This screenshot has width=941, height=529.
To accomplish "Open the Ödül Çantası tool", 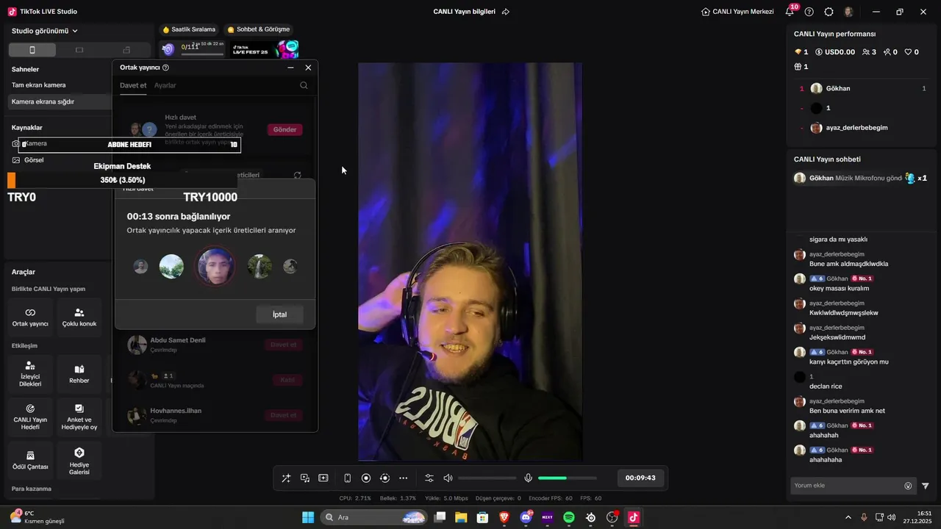I will coord(30,460).
